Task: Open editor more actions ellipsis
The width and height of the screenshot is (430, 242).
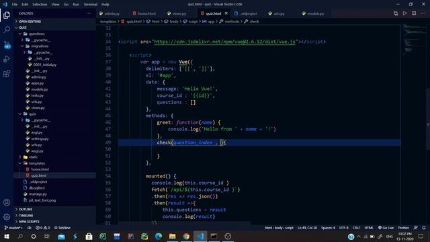Action: coord(423,13)
